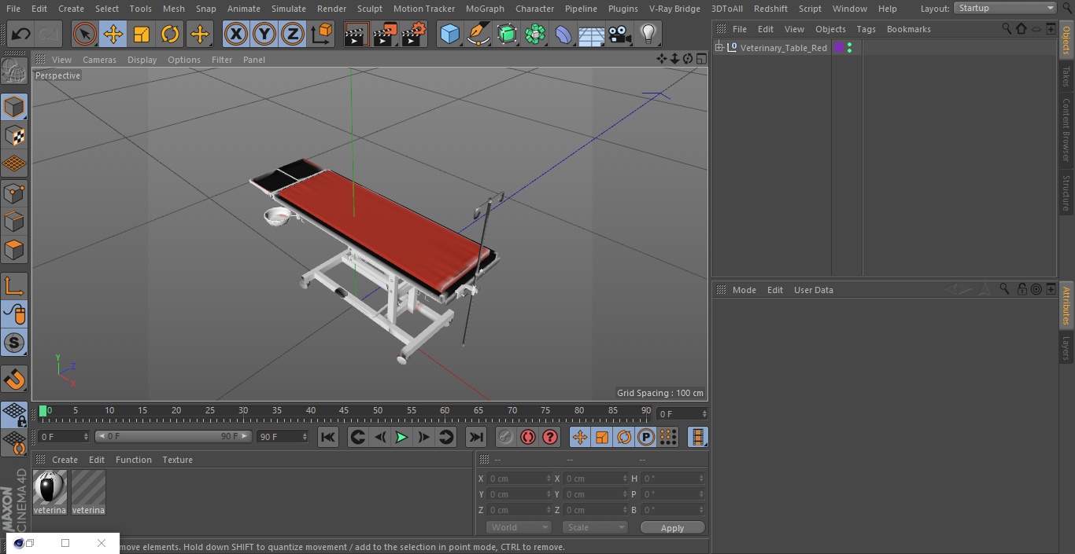Screen dimensions: 1075x554
Task: Toggle Autokeying button
Action: [528, 437]
